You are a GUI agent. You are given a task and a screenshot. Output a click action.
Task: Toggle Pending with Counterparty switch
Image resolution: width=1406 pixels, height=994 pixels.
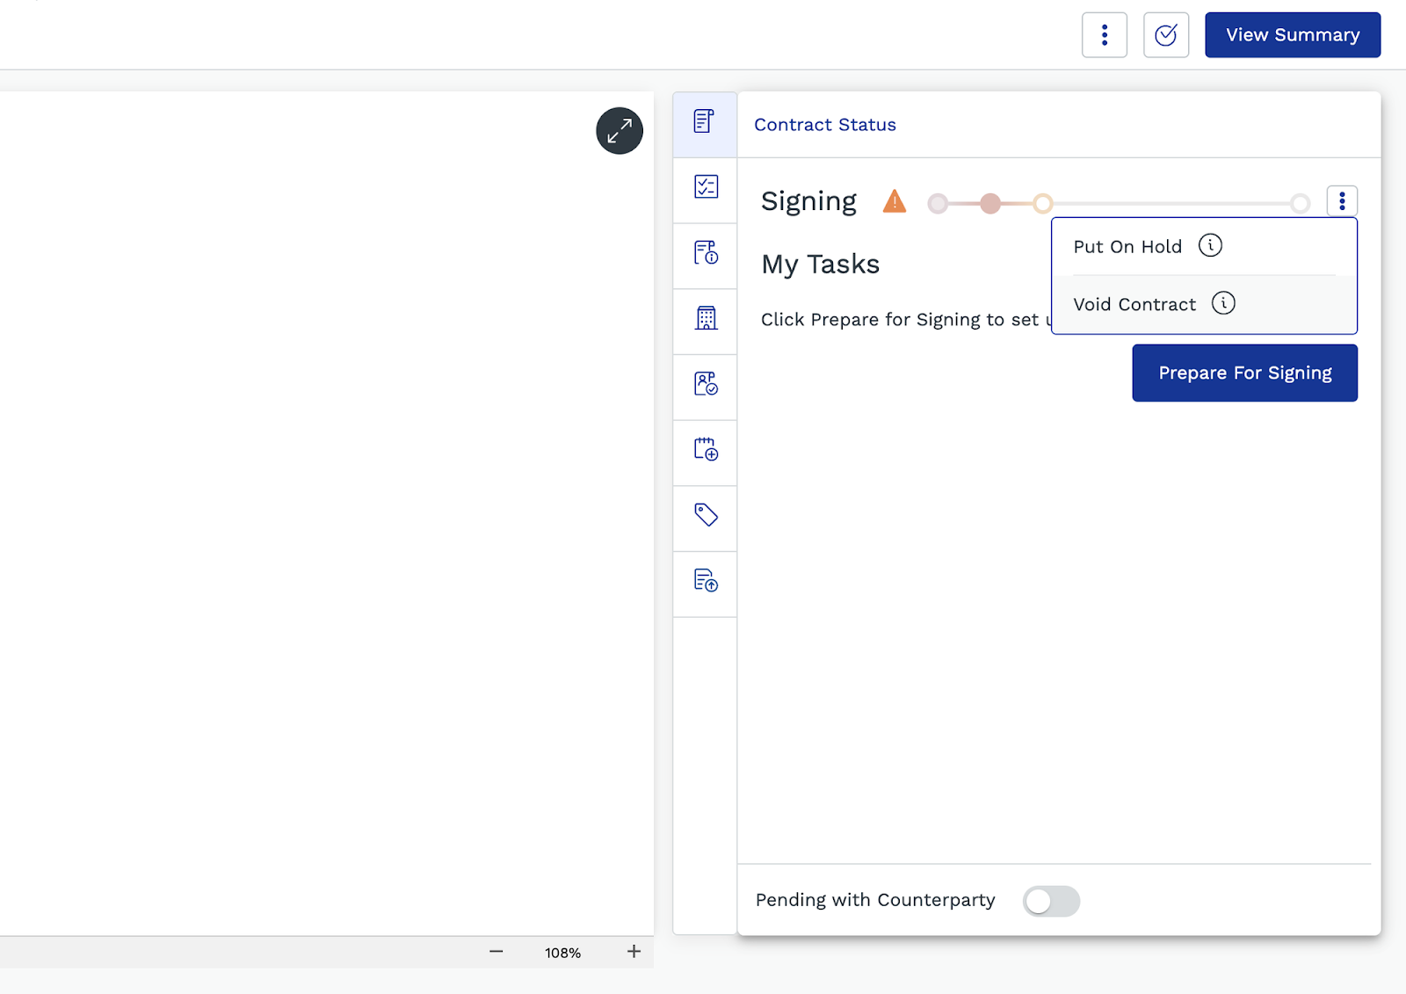pyautogui.click(x=1051, y=901)
